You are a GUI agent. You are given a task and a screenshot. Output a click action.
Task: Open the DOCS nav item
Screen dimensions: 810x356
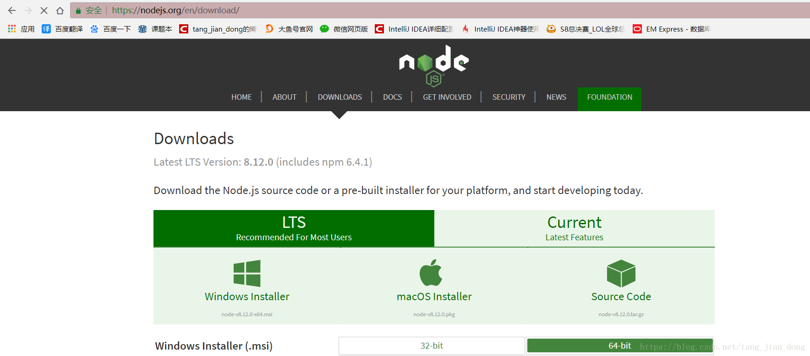point(393,97)
